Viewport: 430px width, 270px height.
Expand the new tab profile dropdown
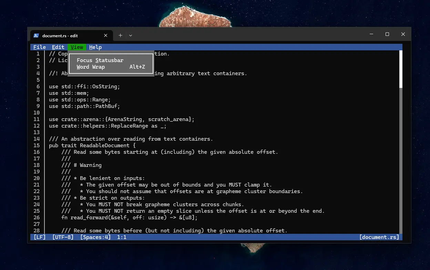(x=131, y=36)
